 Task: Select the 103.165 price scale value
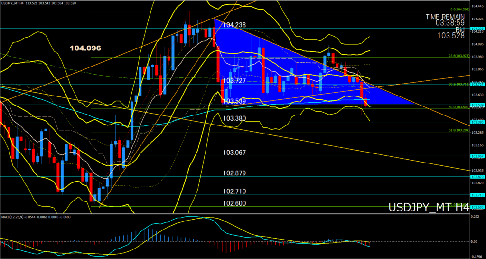tap(477, 145)
